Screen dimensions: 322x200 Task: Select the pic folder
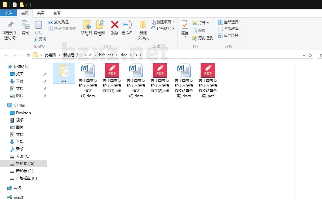[x=64, y=73]
